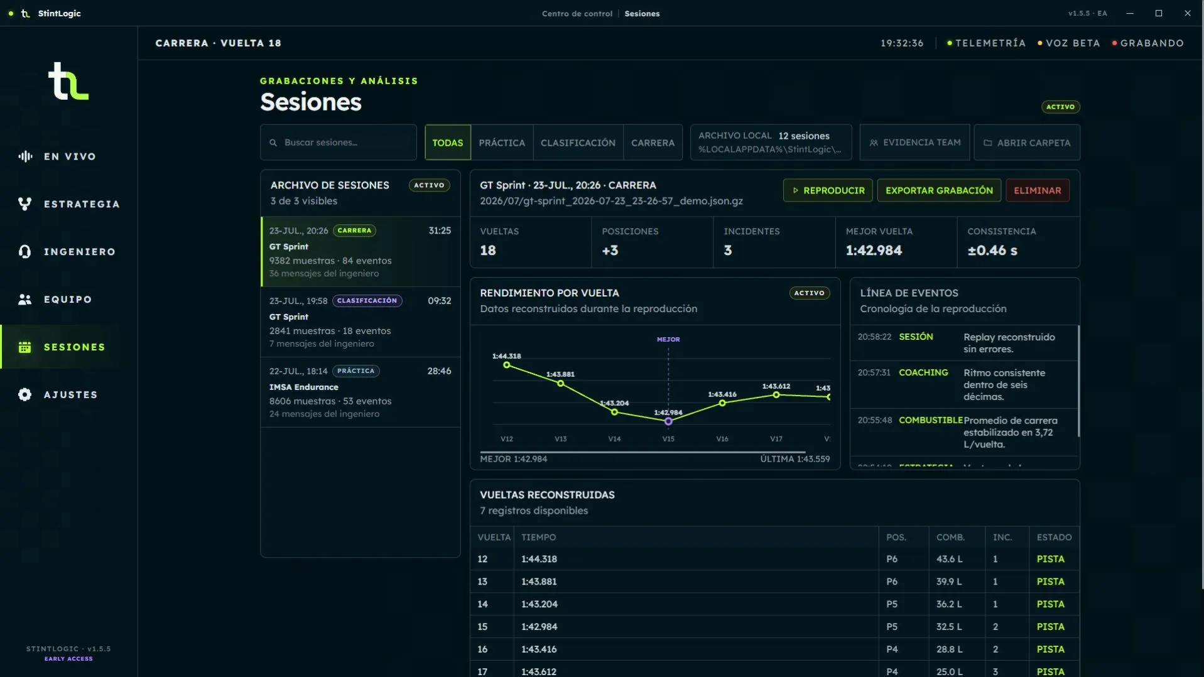
Task: Filter sessions by Práctica
Action: pyautogui.click(x=502, y=143)
